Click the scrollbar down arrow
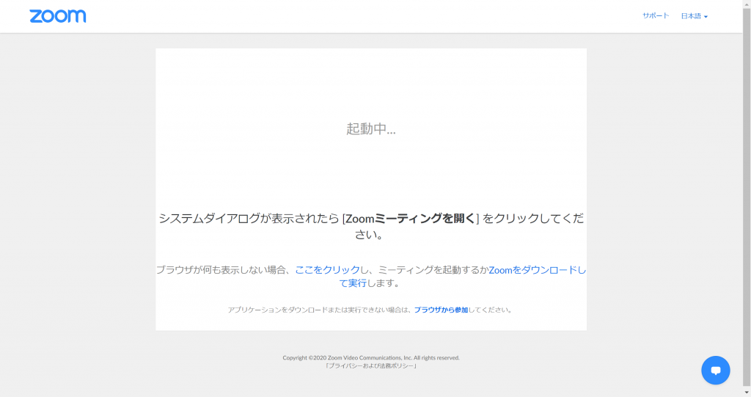The width and height of the screenshot is (751, 397). pyautogui.click(x=747, y=393)
